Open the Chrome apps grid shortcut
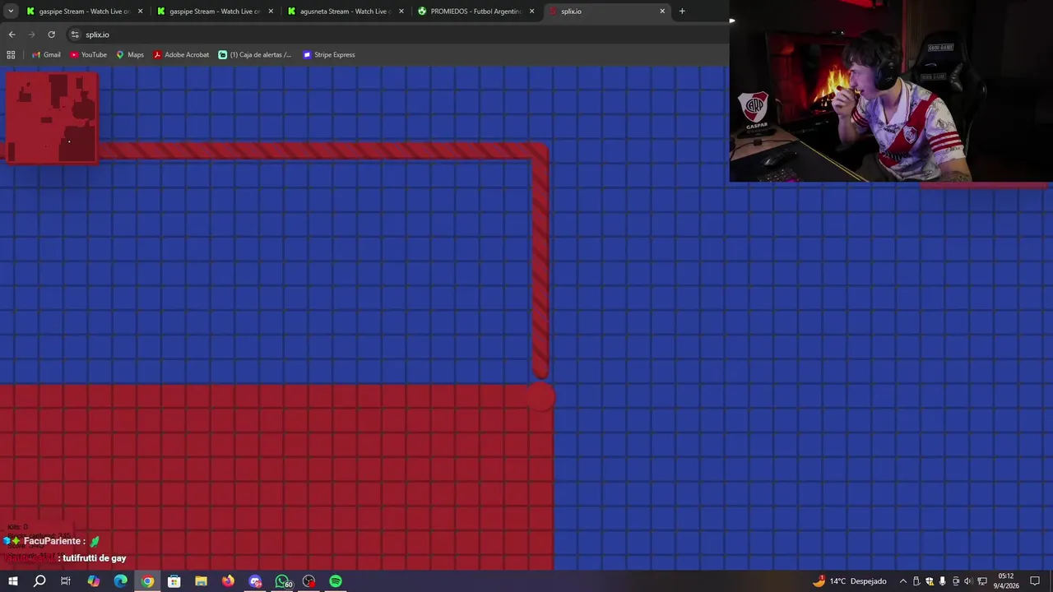The width and height of the screenshot is (1053, 592). click(11, 55)
